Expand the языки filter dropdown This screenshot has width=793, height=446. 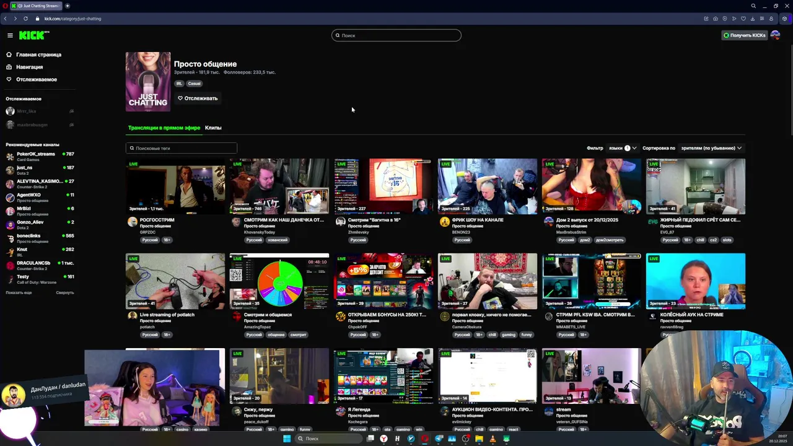pos(622,148)
